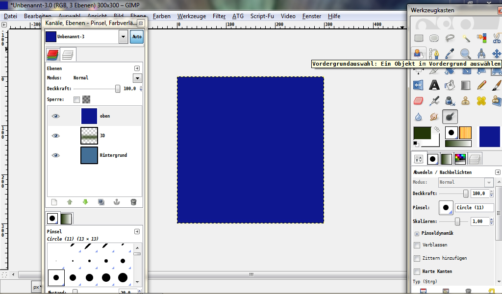The image size is (502, 294).
Task: Select the Bucket Fill tool
Action: click(x=450, y=85)
